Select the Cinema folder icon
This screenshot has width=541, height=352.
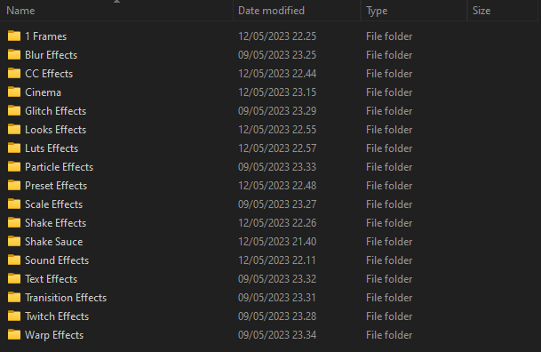pyautogui.click(x=14, y=92)
